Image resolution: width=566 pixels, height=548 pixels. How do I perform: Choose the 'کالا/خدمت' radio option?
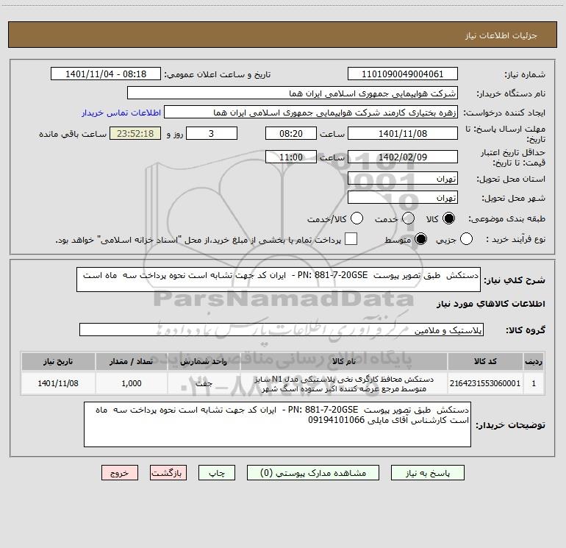coord(357,219)
